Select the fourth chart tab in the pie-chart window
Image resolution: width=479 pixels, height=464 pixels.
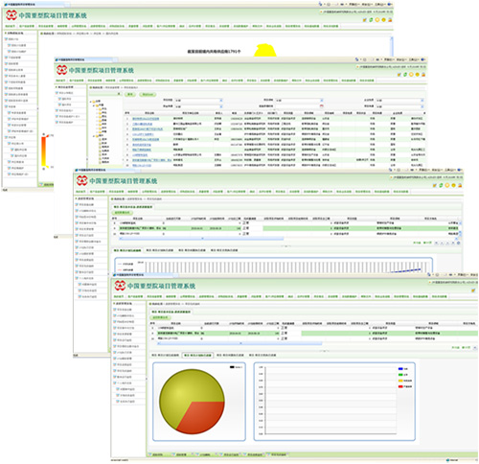pyautogui.click(x=262, y=355)
